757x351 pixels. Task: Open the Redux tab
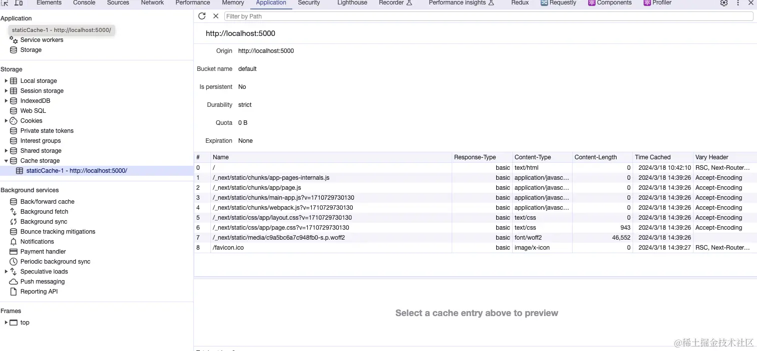coord(520,3)
